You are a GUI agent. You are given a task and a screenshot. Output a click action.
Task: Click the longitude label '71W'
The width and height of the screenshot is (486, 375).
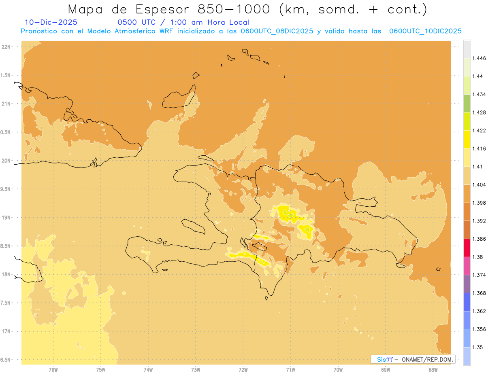click(x=290, y=369)
